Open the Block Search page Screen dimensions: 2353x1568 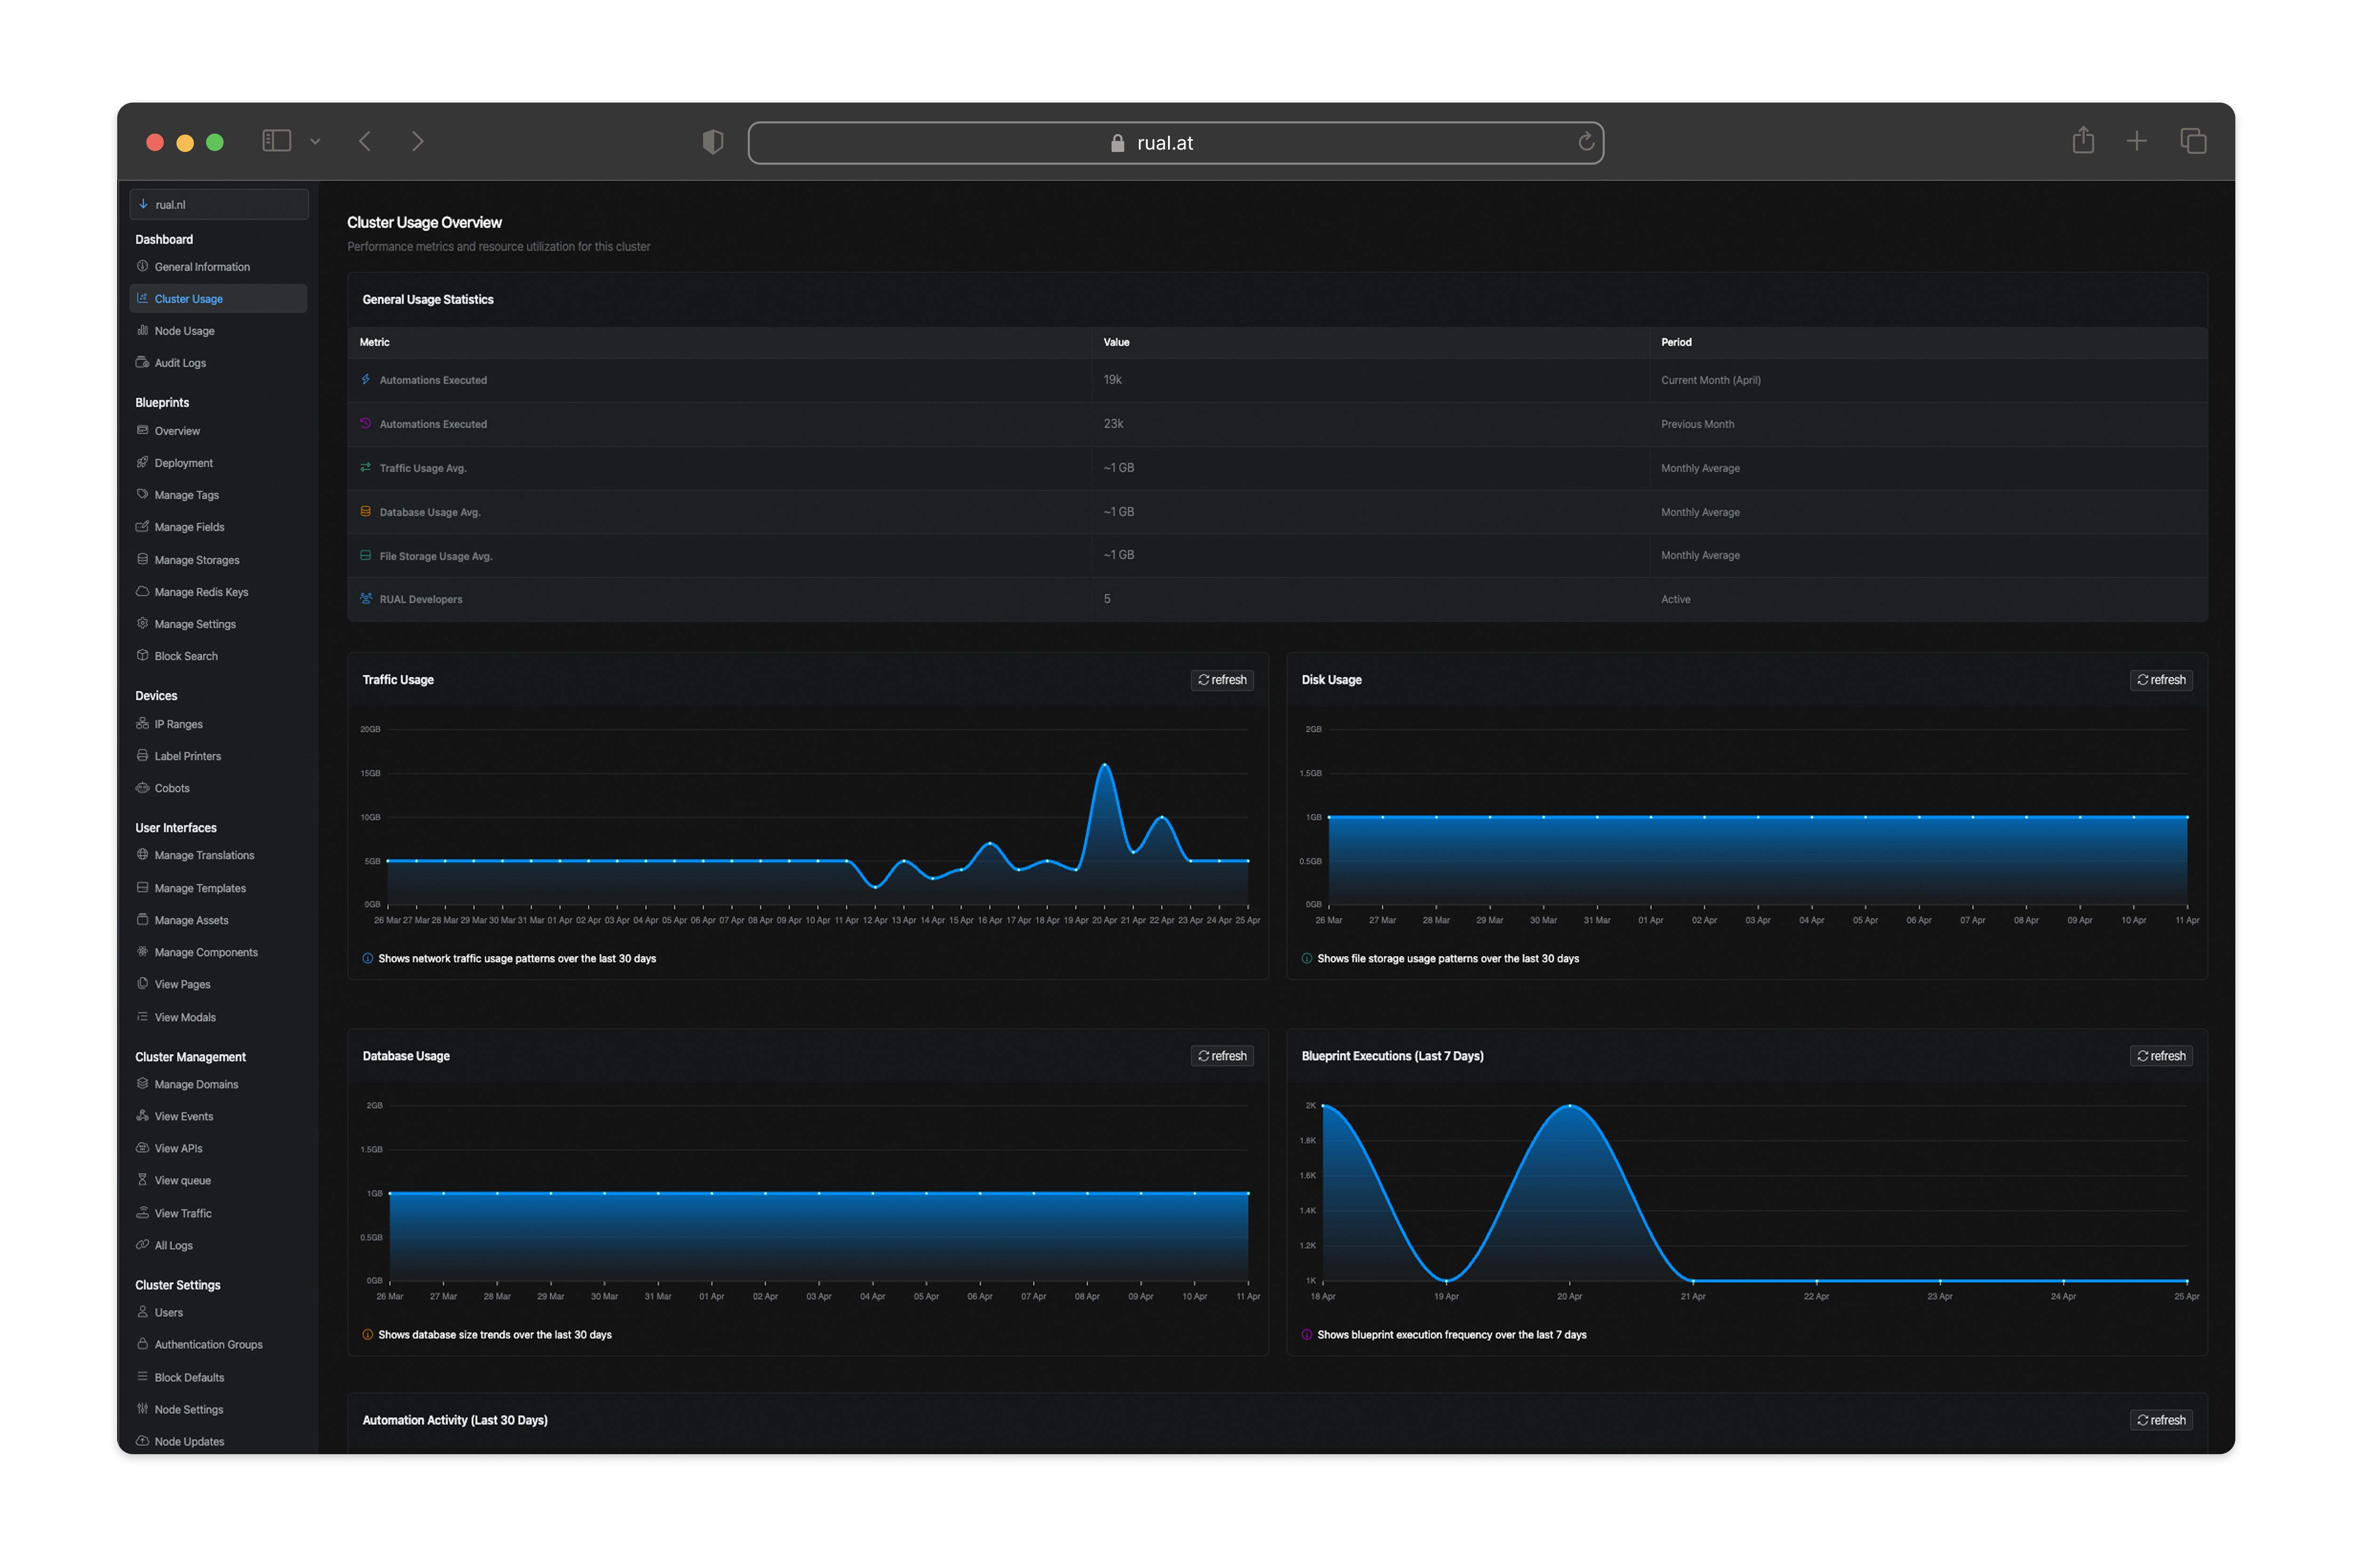coord(186,656)
